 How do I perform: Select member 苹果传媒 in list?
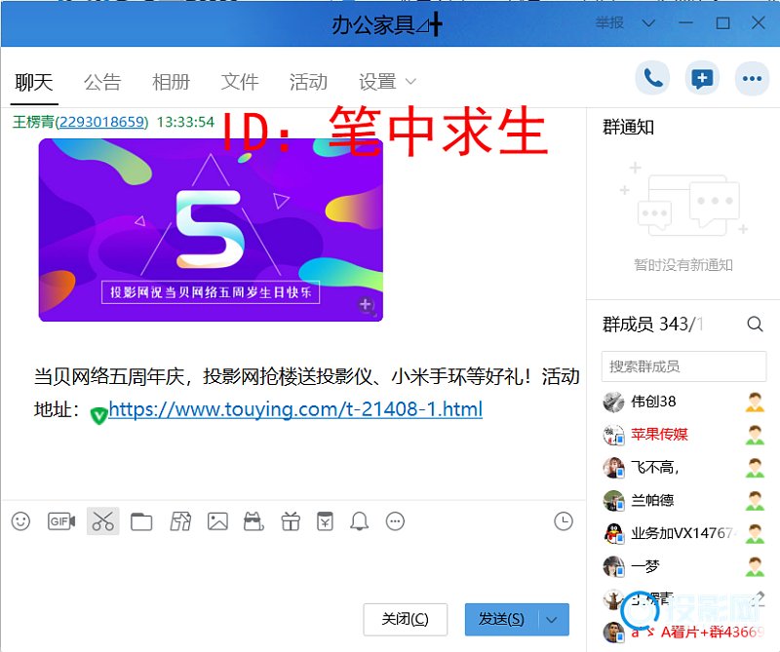[x=683, y=435]
